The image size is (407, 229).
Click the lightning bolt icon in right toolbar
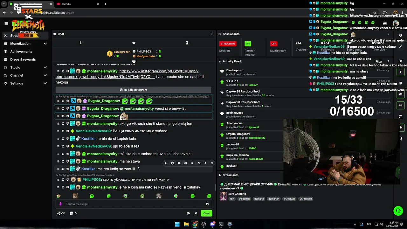(x=401, y=72)
